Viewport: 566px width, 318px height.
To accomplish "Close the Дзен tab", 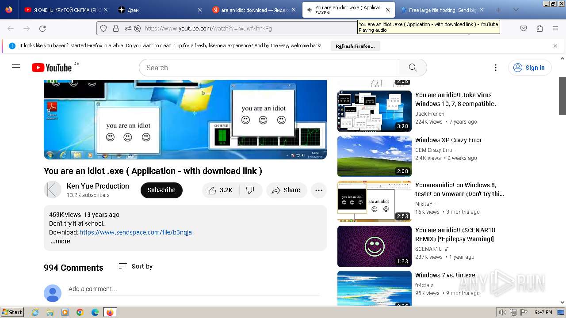I will 200,10.
